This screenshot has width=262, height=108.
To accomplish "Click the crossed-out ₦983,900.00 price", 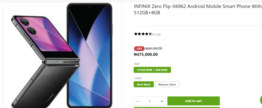I will coord(154,48).
